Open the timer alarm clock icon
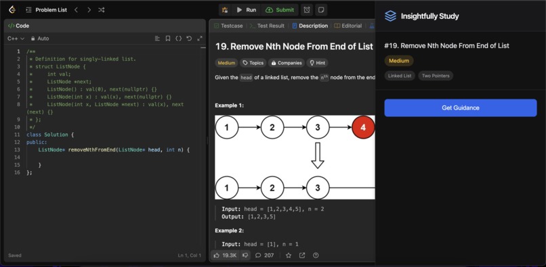The width and height of the screenshot is (546, 267). [307, 9]
